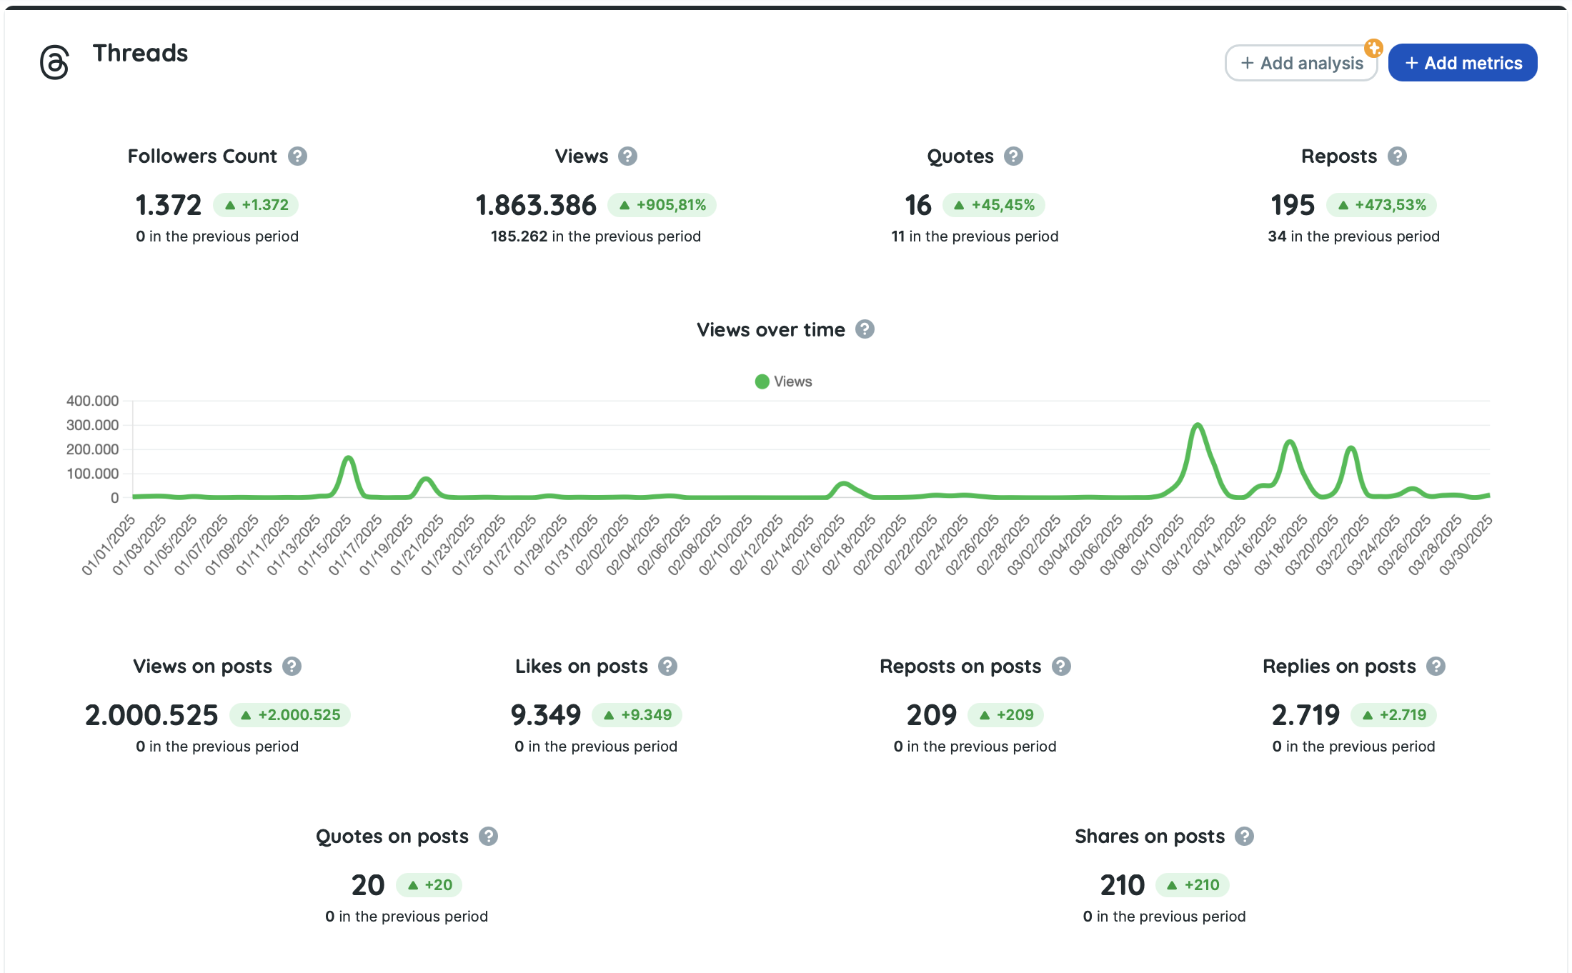Click the Quotes on posts help icon
The image size is (1572, 973).
point(488,837)
